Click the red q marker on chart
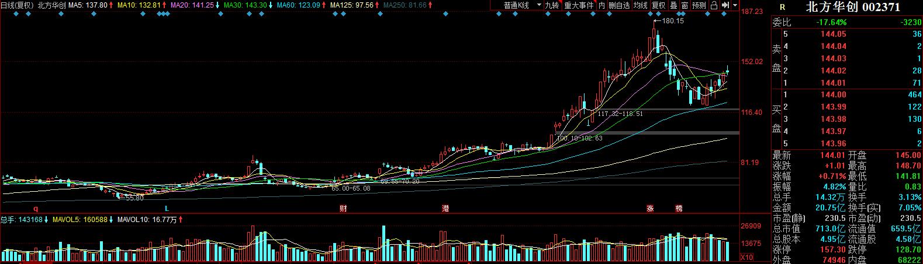Viewport: 923px width, 264px height. tap(35, 208)
